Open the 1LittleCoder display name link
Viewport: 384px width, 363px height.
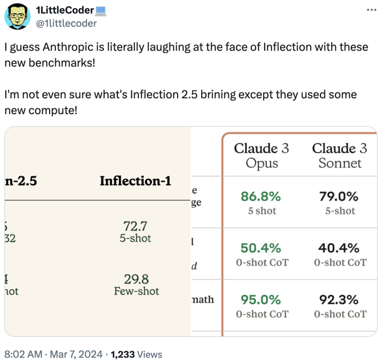tap(62, 11)
